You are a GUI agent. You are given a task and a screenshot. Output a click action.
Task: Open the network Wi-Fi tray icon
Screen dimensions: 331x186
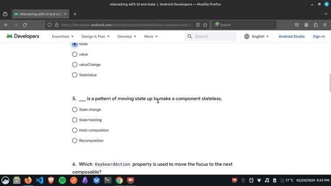(x=259, y=180)
